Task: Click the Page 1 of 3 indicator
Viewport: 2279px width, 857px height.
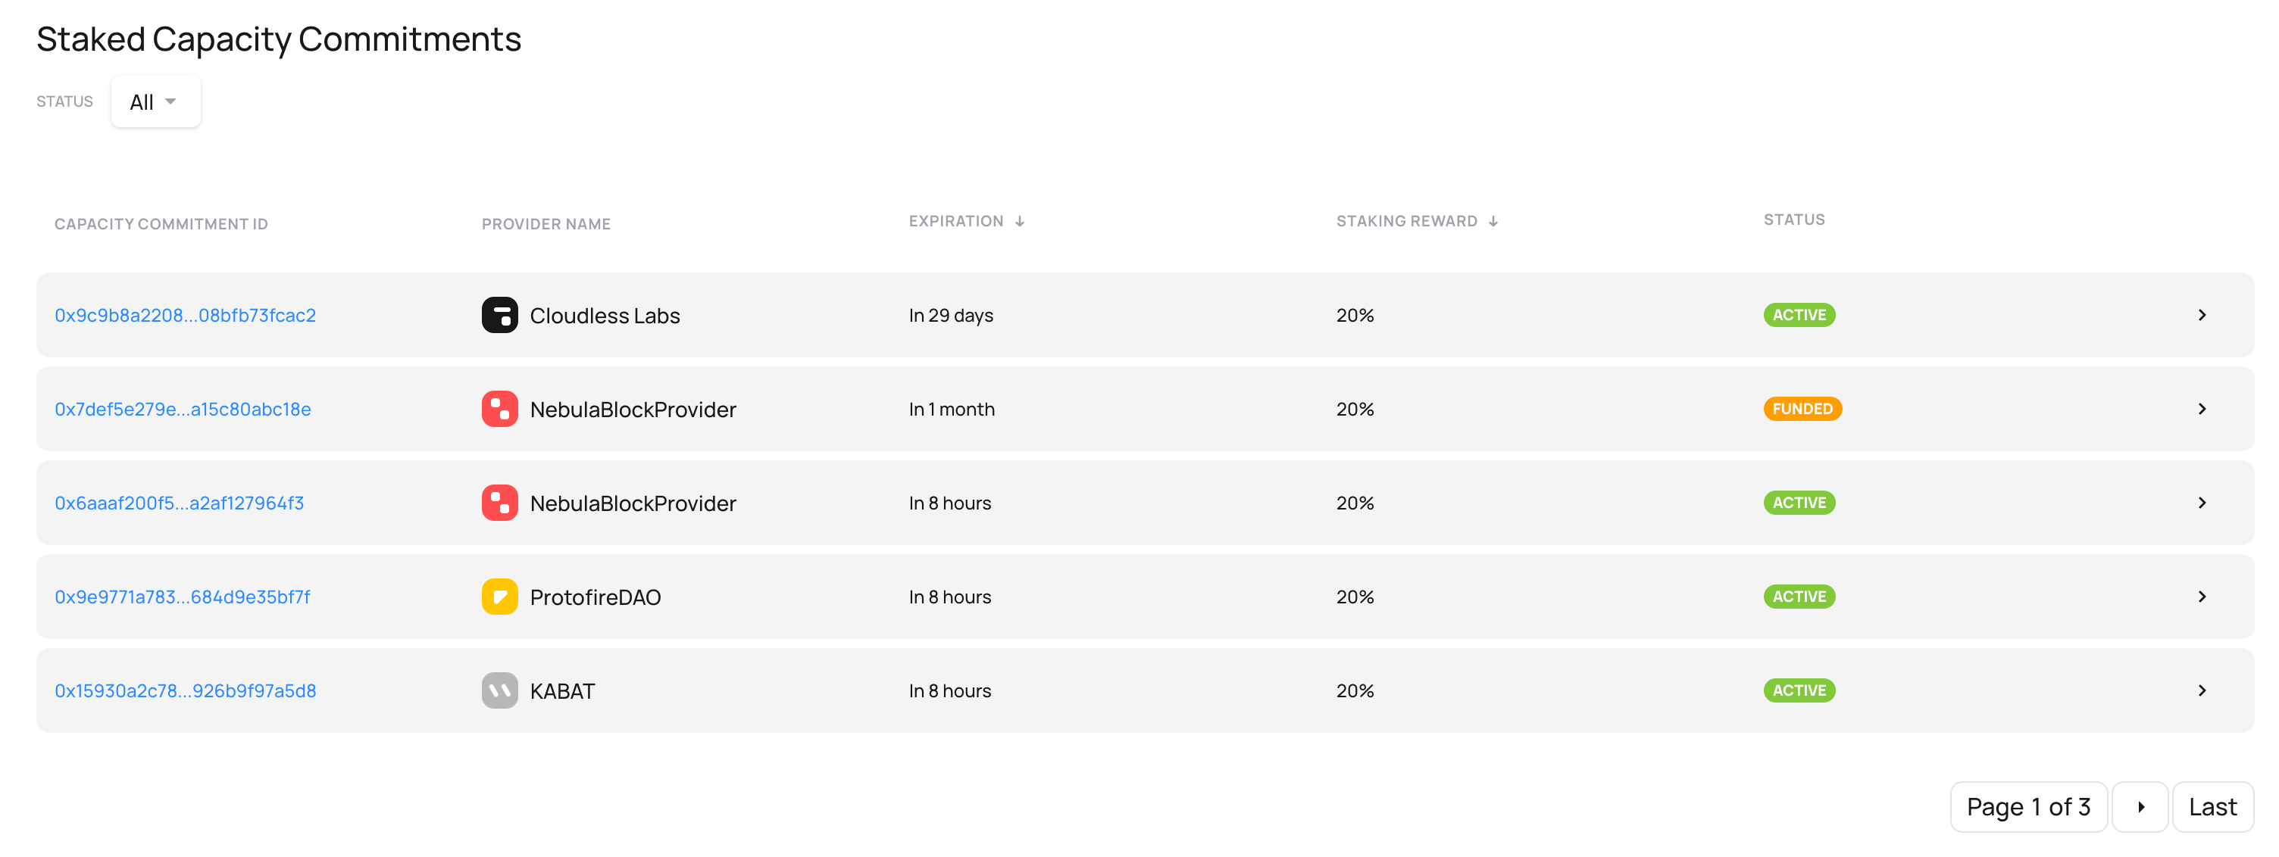Action: (x=2027, y=806)
